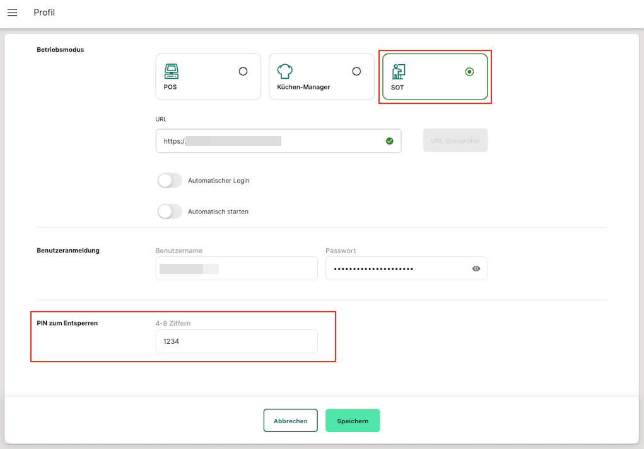This screenshot has height=449, width=644.
Task: Turn on the Automatisch starten switch
Action: [170, 212]
